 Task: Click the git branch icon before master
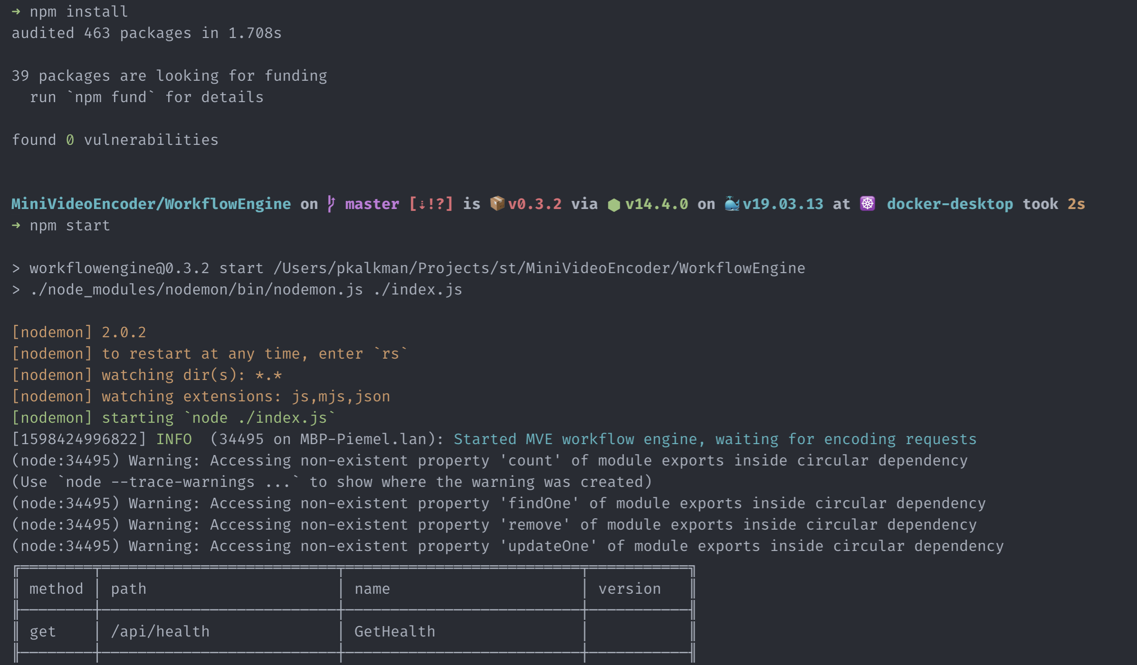[x=331, y=204]
